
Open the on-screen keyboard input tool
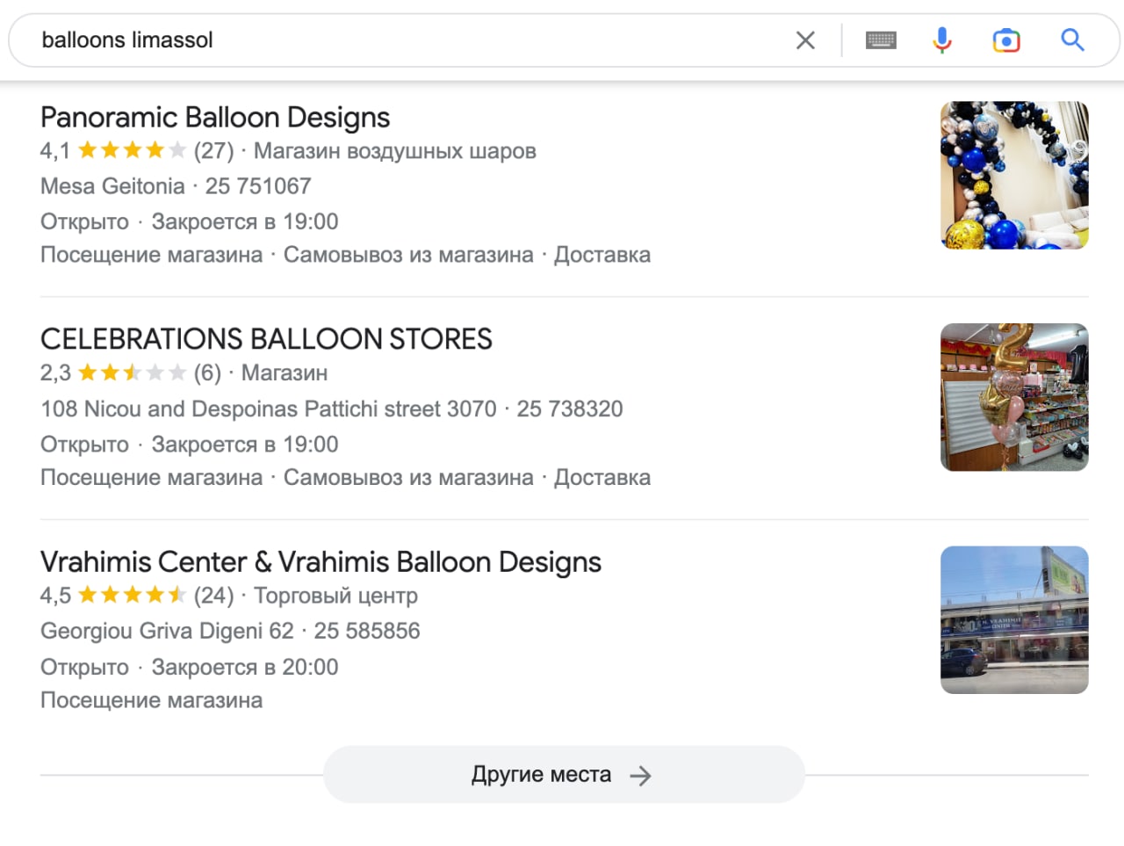[881, 40]
